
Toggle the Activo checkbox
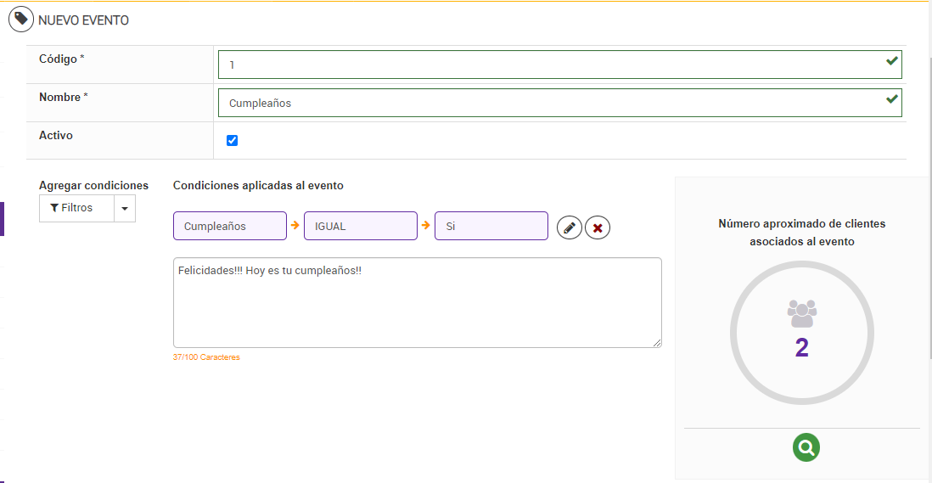click(x=233, y=141)
